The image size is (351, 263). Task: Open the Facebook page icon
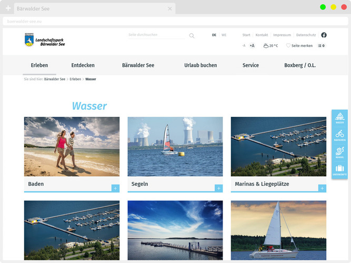click(x=324, y=35)
